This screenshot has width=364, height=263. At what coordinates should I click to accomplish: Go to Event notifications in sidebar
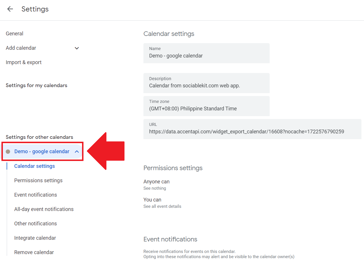[36, 195]
